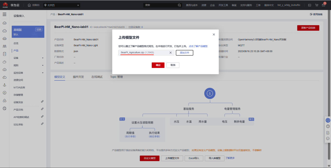Open the shopping cart icon
This screenshot has height=168, width=331.
click(x=317, y=5)
